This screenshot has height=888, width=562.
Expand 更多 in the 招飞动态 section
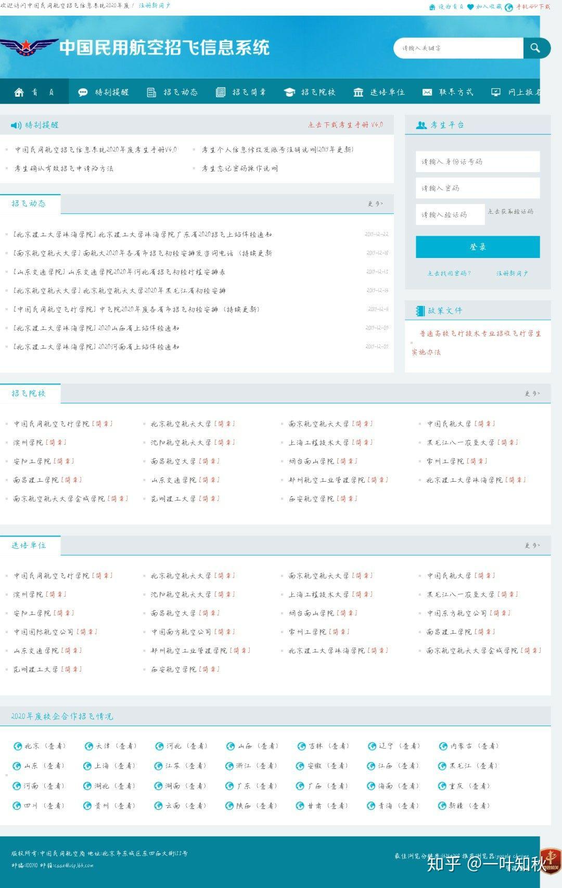(x=375, y=204)
